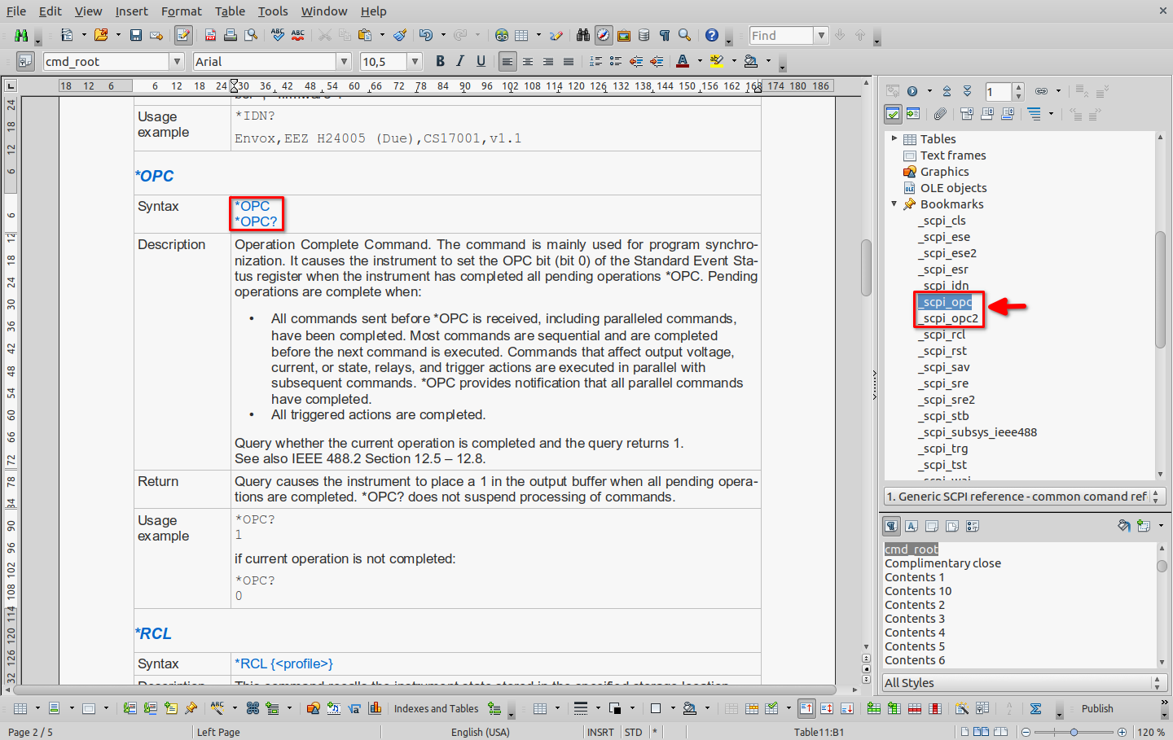Open the Arial font name dropdown
Screen dimensions: 1173x740
coord(344,61)
